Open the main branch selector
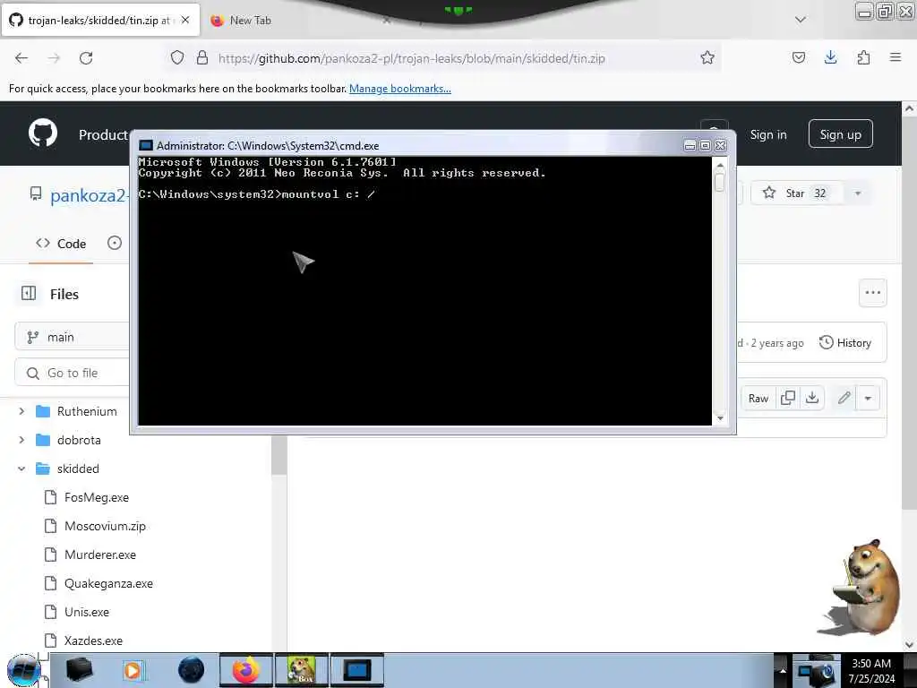The height and width of the screenshot is (688, 917). tap(72, 337)
